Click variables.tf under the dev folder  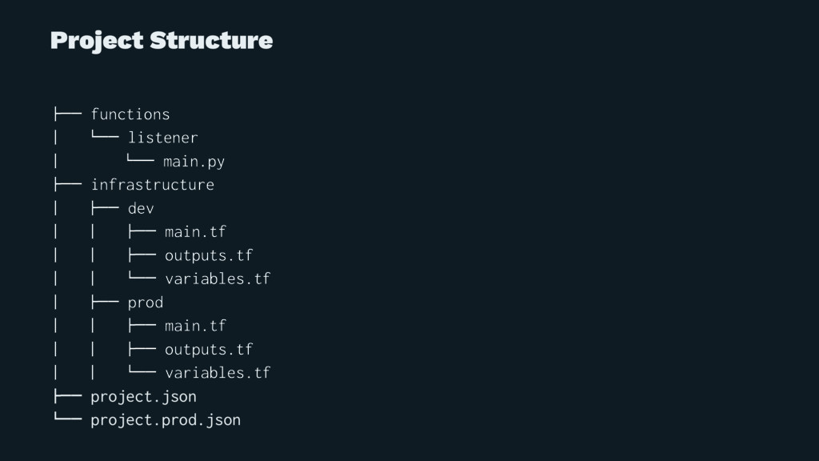(218, 279)
